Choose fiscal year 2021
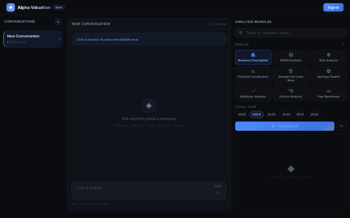 [x=300, y=114]
